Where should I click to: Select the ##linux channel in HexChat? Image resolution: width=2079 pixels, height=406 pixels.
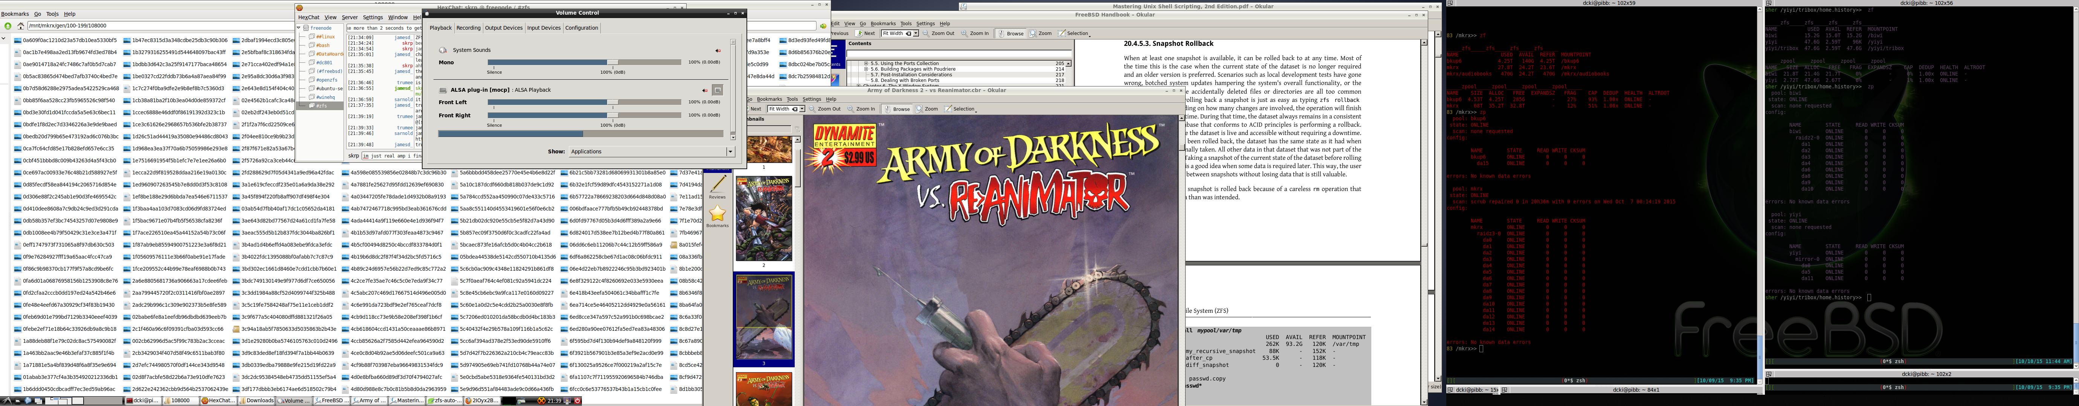(325, 37)
